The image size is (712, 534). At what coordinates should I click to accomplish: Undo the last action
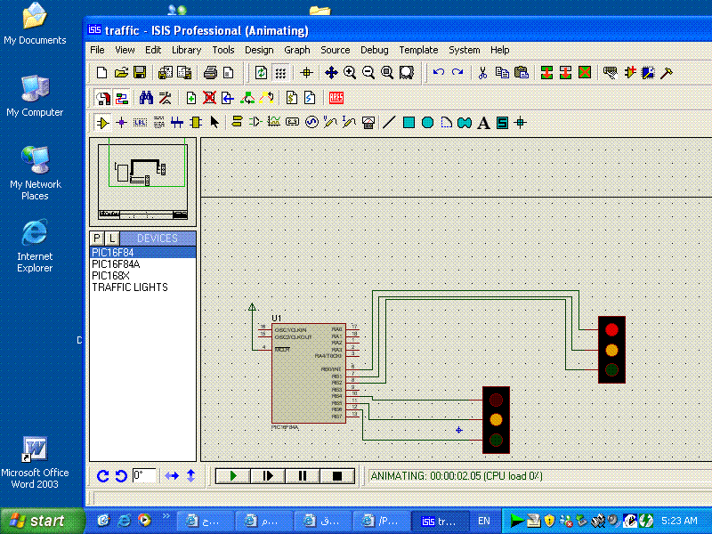pos(438,73)
